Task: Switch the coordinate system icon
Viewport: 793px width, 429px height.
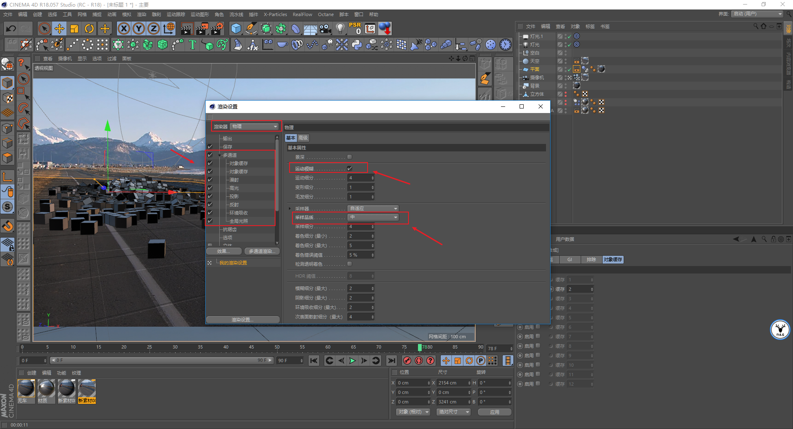Action: pyautogui.click(x=169, y=28)
